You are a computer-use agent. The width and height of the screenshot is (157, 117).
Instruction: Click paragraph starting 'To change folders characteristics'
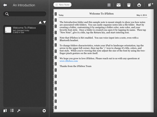click(x=102, y=49)
